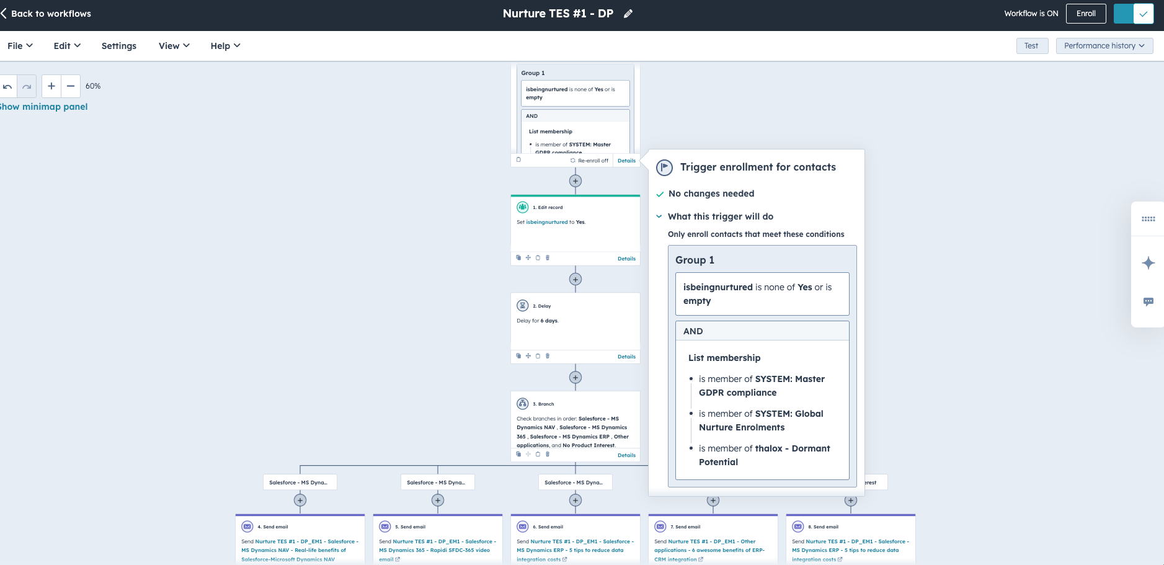
Task: Open Details of the enrollment trigger card
Action: click(626, 161)
